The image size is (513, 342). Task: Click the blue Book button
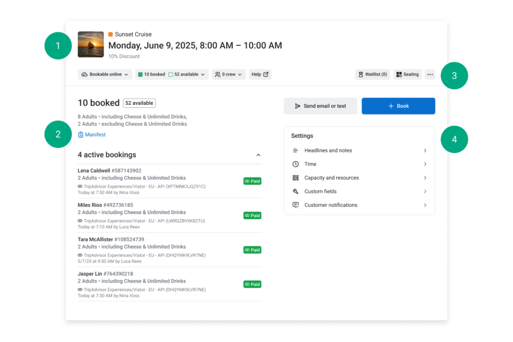pyautogui.click(x=398, y=106)
